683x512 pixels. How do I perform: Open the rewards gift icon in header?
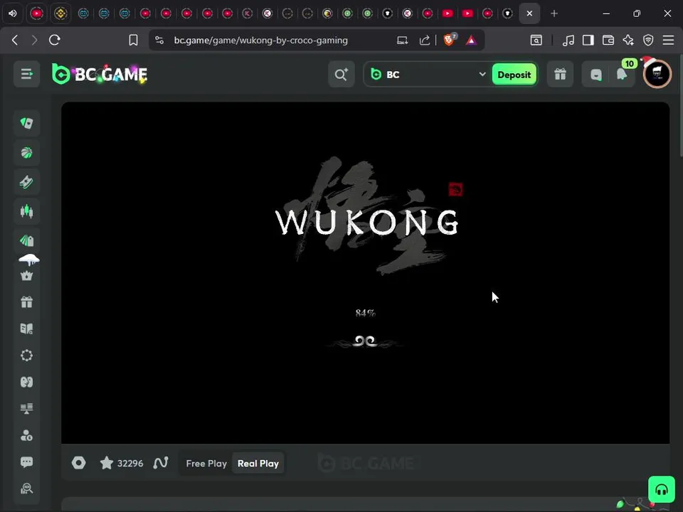[x=560, y=75]
